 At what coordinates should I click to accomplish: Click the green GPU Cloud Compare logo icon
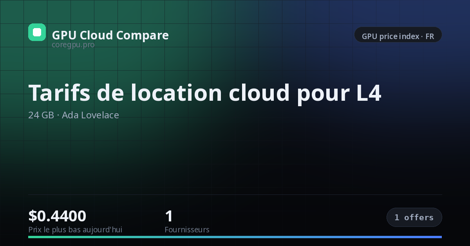click(37, 32)
